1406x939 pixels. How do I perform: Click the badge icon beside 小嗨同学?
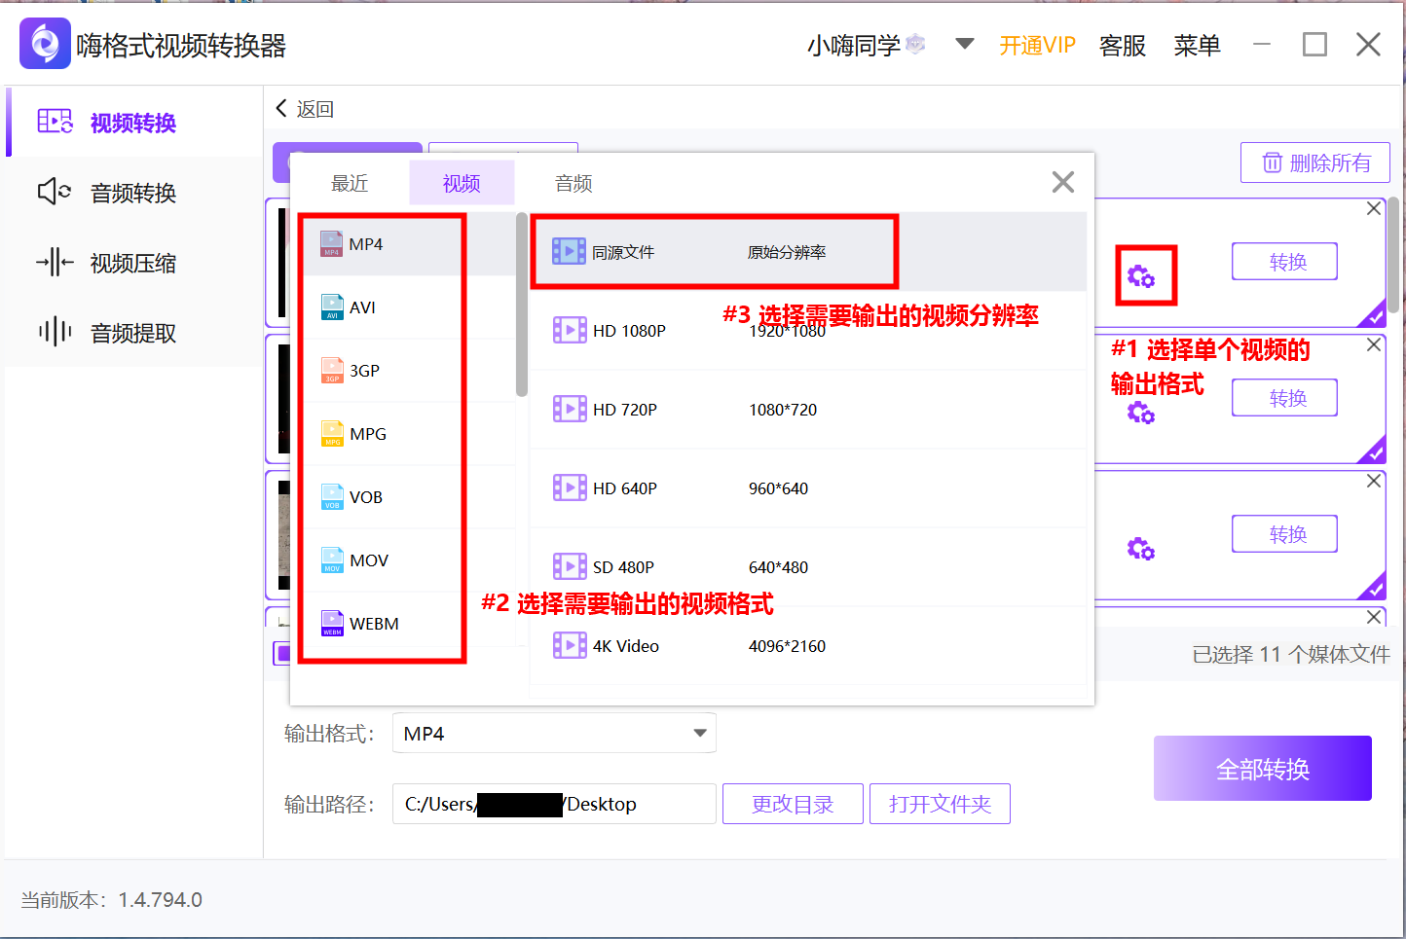(x=915, y=44)
